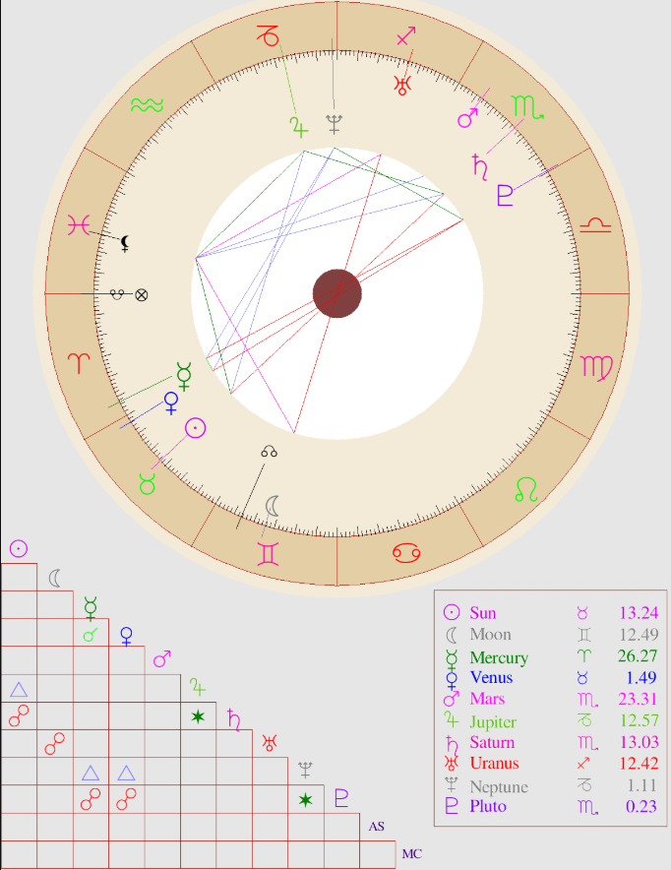671x870 pixels.
Task: Click the Jupiter-Saturn sextile star
Action: point(198,716)
